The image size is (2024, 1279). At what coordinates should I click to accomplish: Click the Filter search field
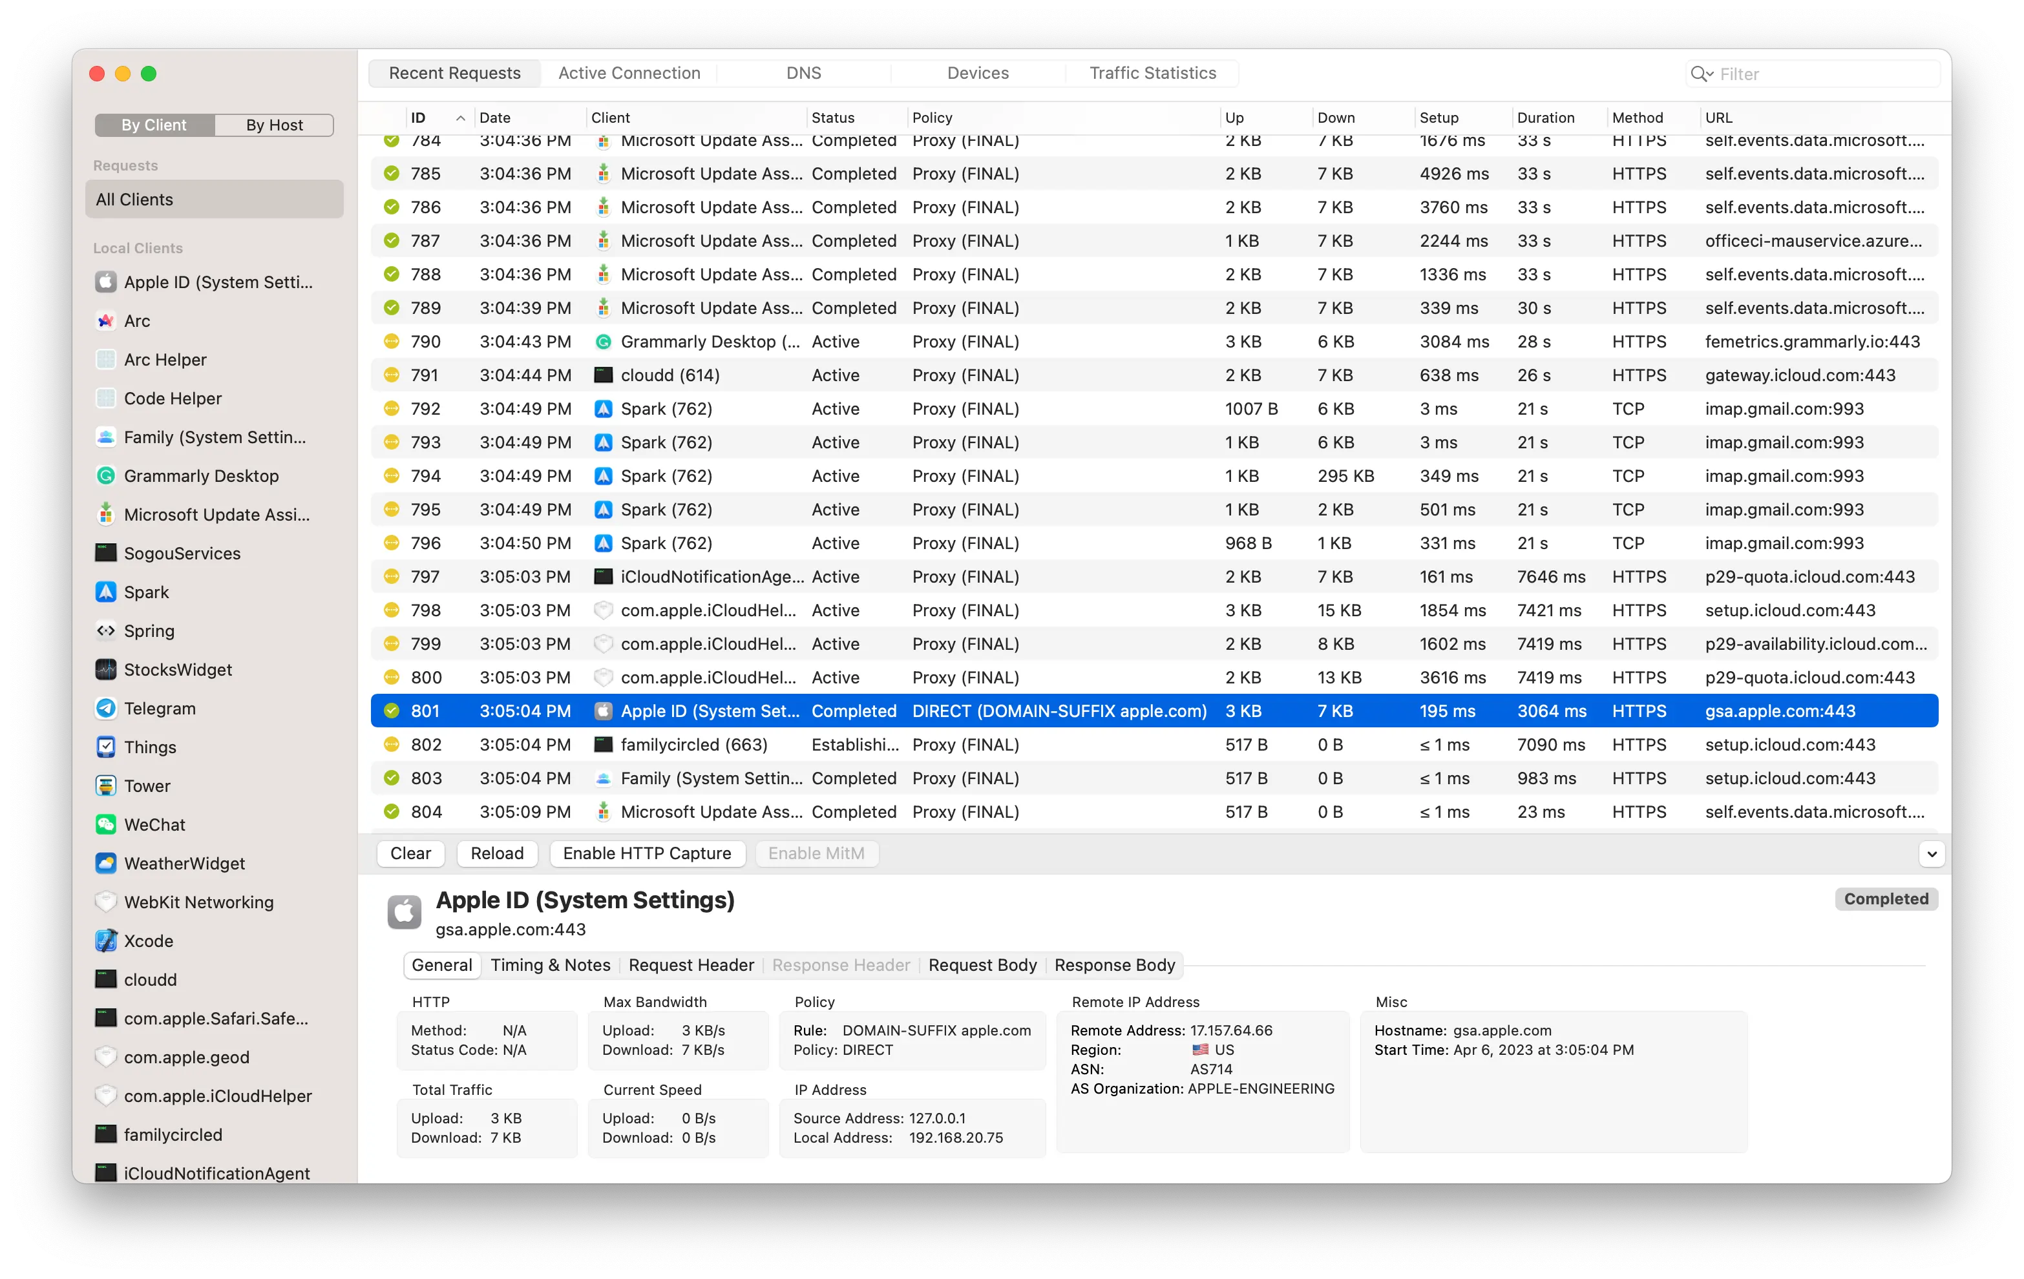[1813, 74]
